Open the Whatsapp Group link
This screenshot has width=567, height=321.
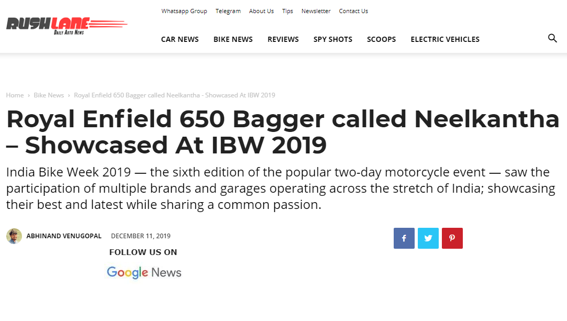[x=184, y=11]
